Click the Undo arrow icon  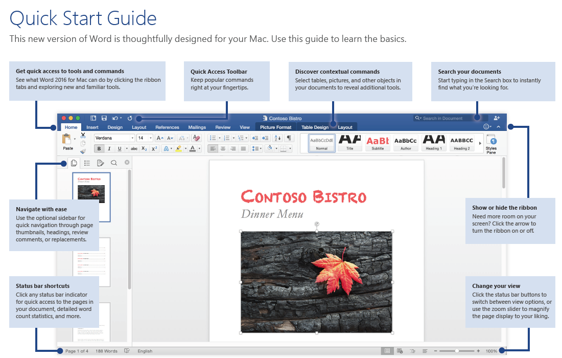pos(114,118)
